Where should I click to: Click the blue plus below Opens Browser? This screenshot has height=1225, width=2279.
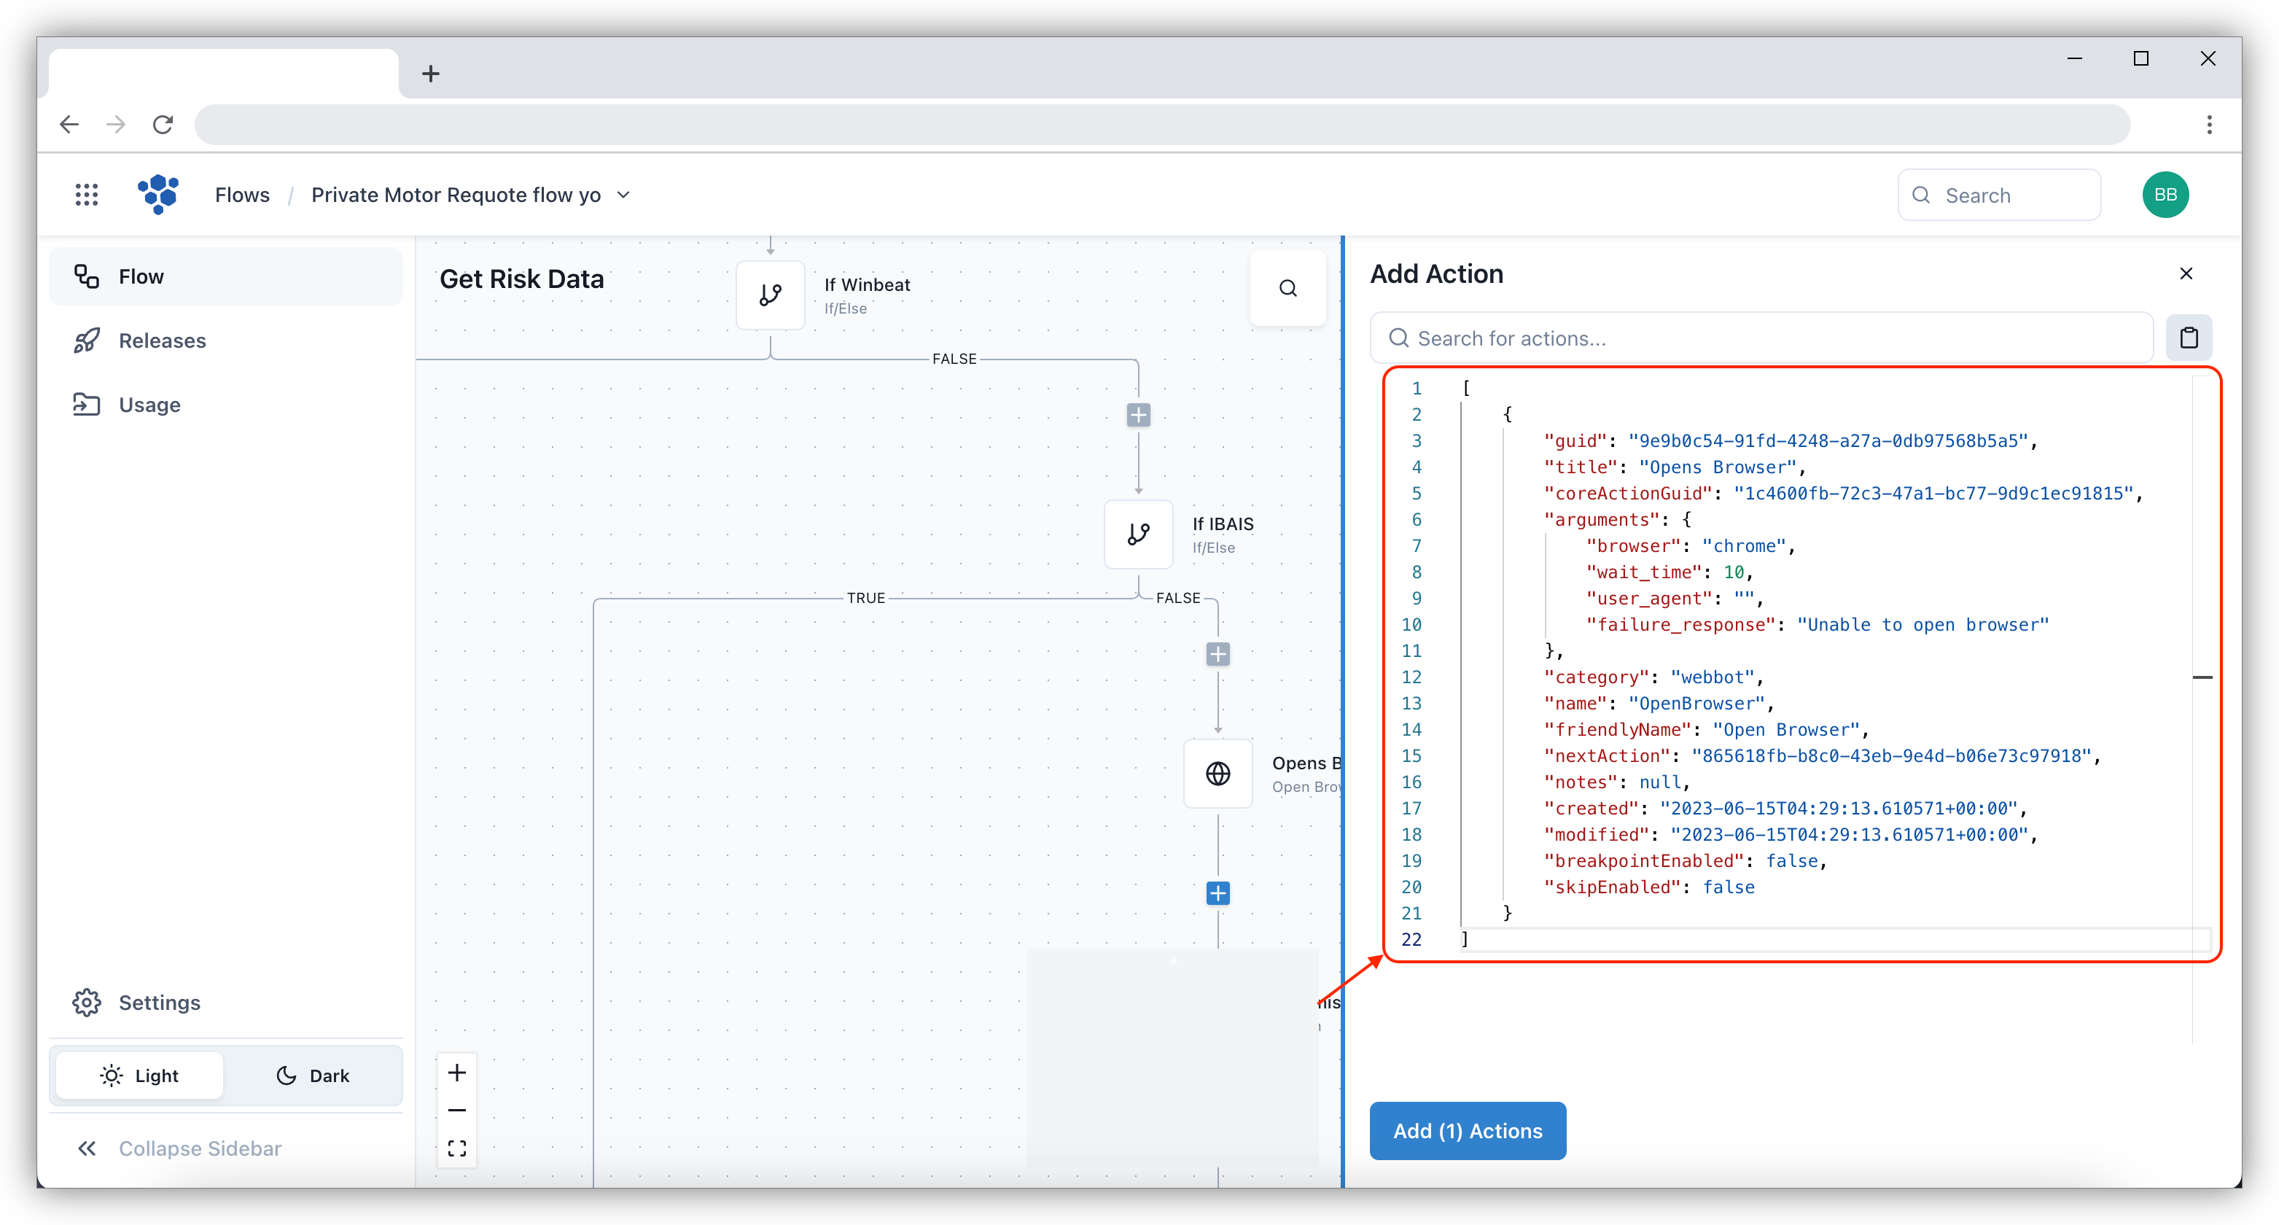tap(1218, 893)
